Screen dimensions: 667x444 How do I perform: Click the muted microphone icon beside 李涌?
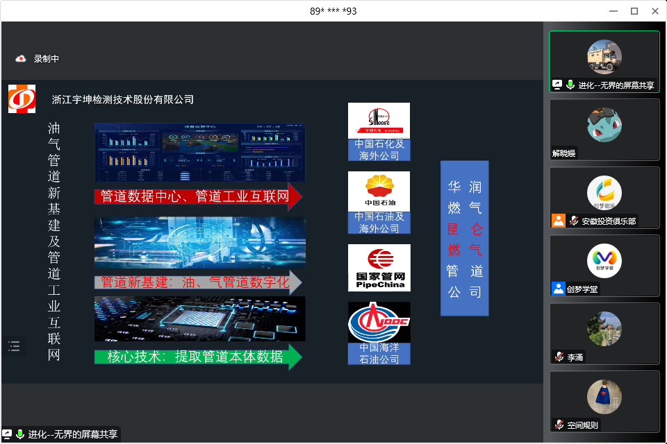pos(559,357)
